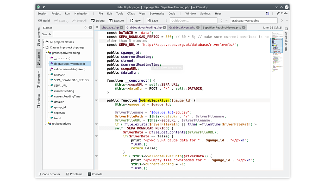Collapse the doGrabSepaRiver function fold marker
This screenshot has height=182, width=325.
(x=96, y=100)
